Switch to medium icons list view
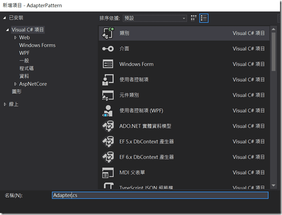The width and height of the screenshot is (282, 215). pyautogui.click(x=204, y=18)
